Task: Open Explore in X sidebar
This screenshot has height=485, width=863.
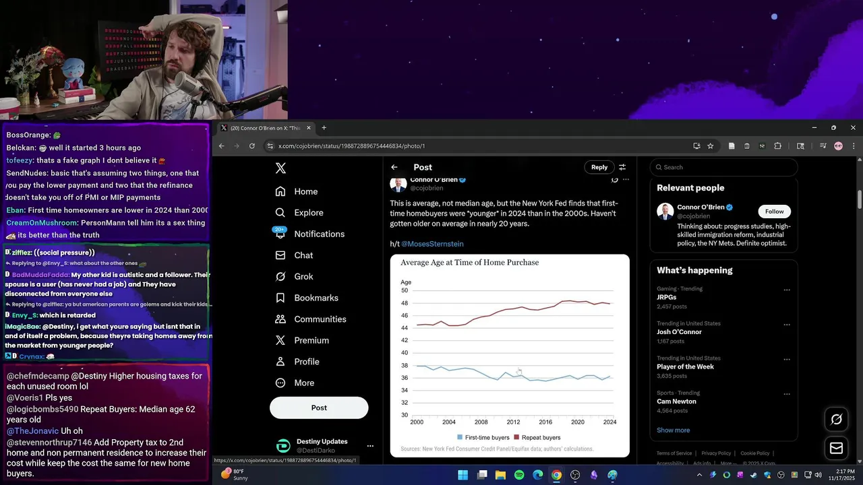Action: pyautogui.click(x=299, y=213)
